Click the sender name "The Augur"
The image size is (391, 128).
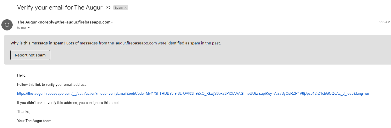[x=27, y=22]
